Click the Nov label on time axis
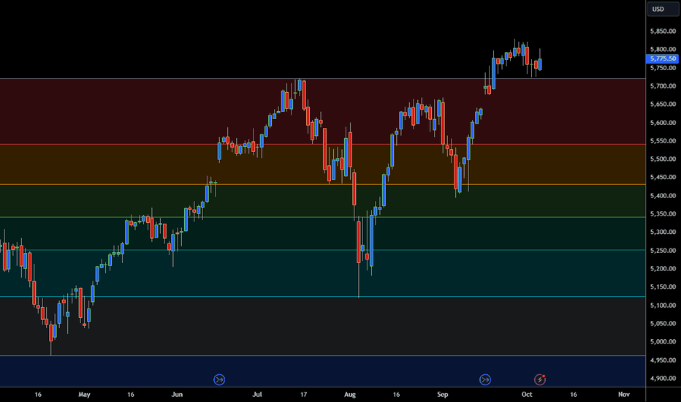Screen dimensions: 681x402 (624, 395)
